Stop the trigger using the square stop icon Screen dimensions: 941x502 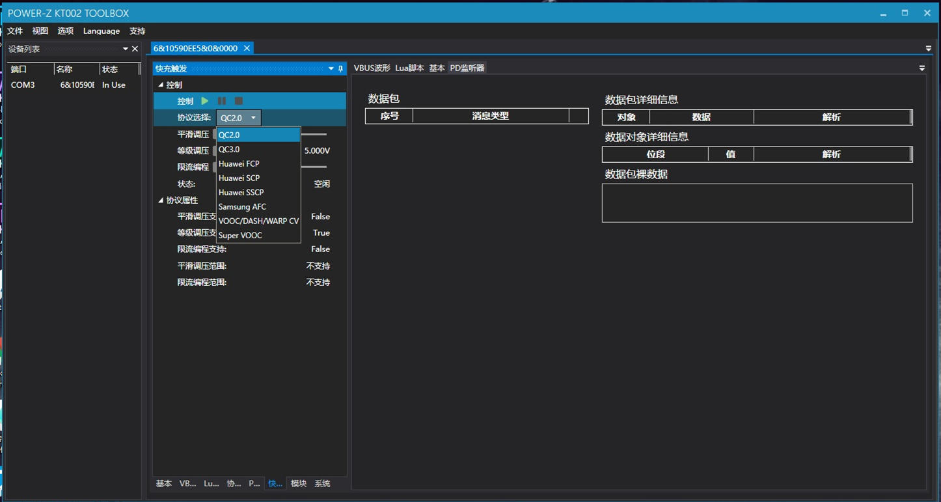point(239,101)
